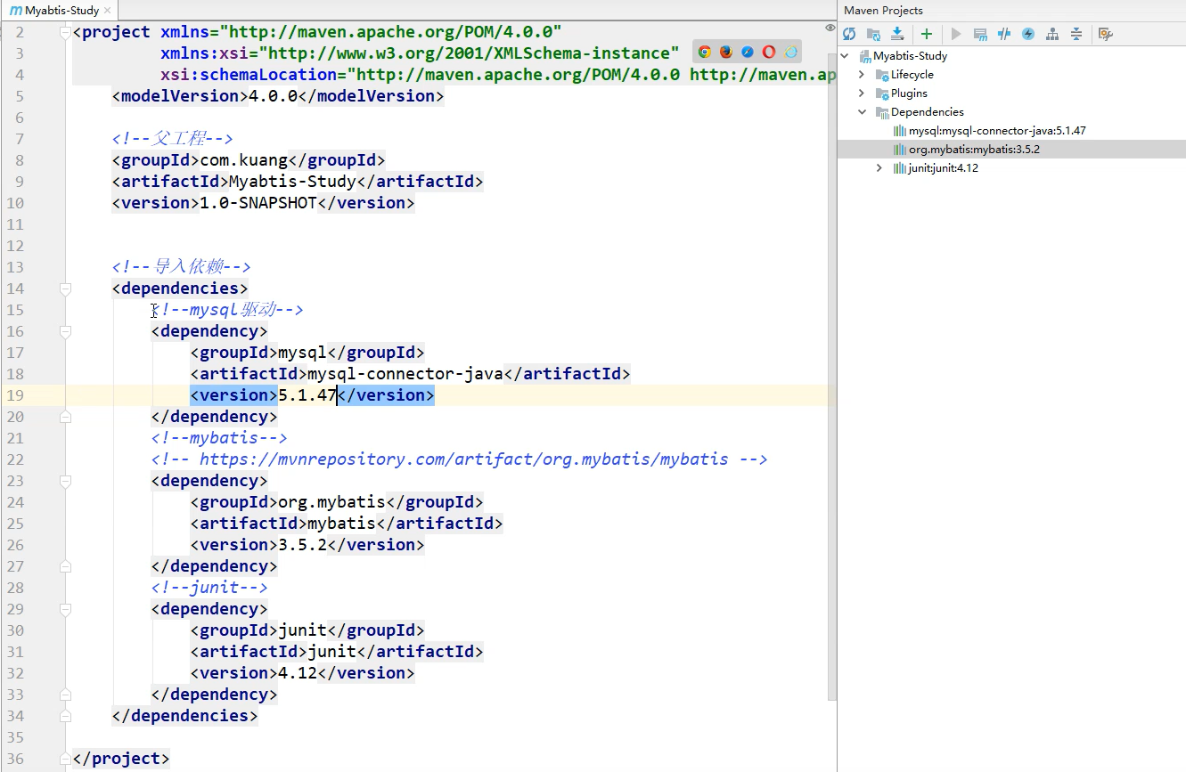Collapse all nodes in Maven tree

(x=1076, y=34)
